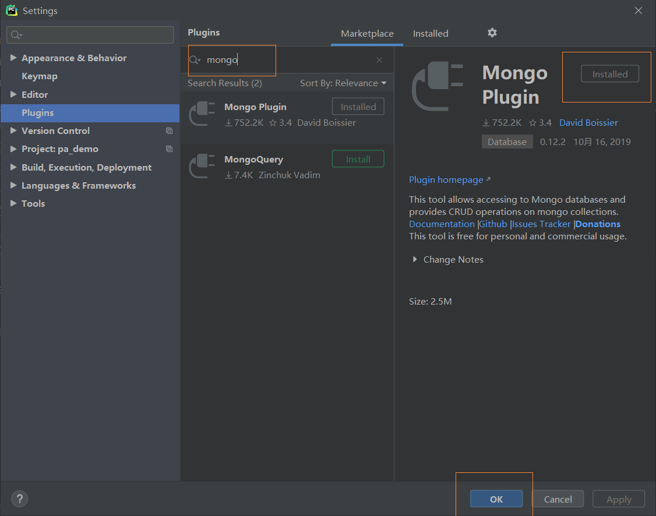The width and height of the screenshot is (656, 516).
Task: Click the Mongo Plugin icon in search results
Action: click(201, 114)
